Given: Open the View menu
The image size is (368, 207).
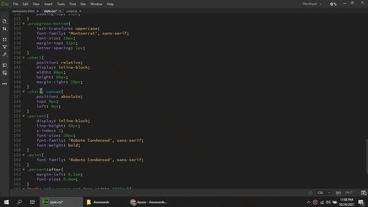Looking at the screenshot, I should (x=36, y=4).
